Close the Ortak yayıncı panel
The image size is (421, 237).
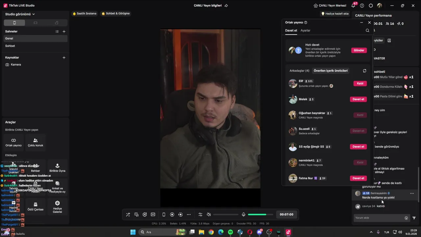pos(369,22)
